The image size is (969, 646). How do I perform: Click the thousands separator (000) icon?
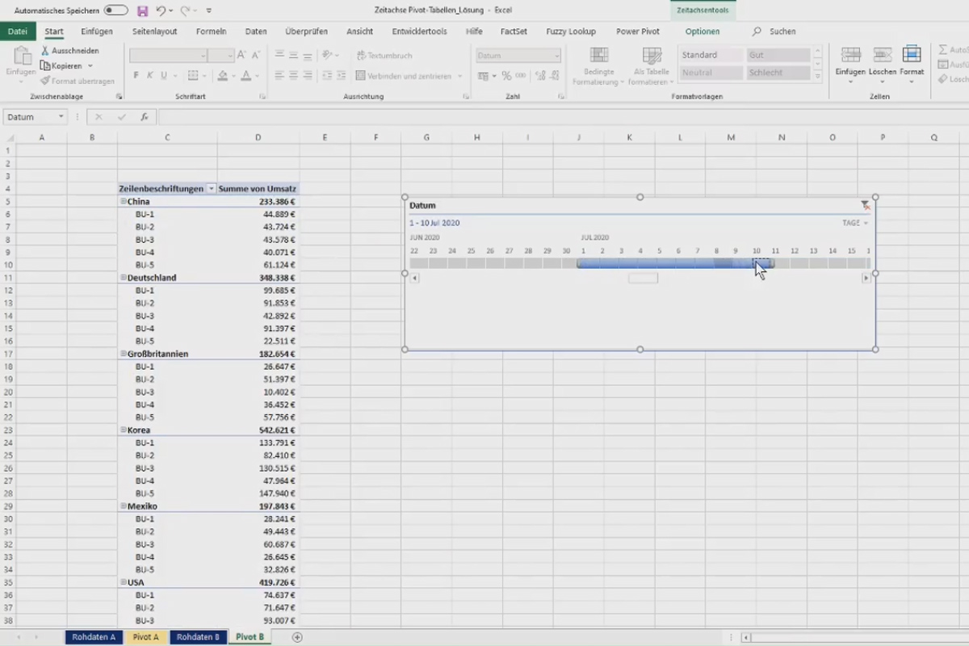pos(521,76)
